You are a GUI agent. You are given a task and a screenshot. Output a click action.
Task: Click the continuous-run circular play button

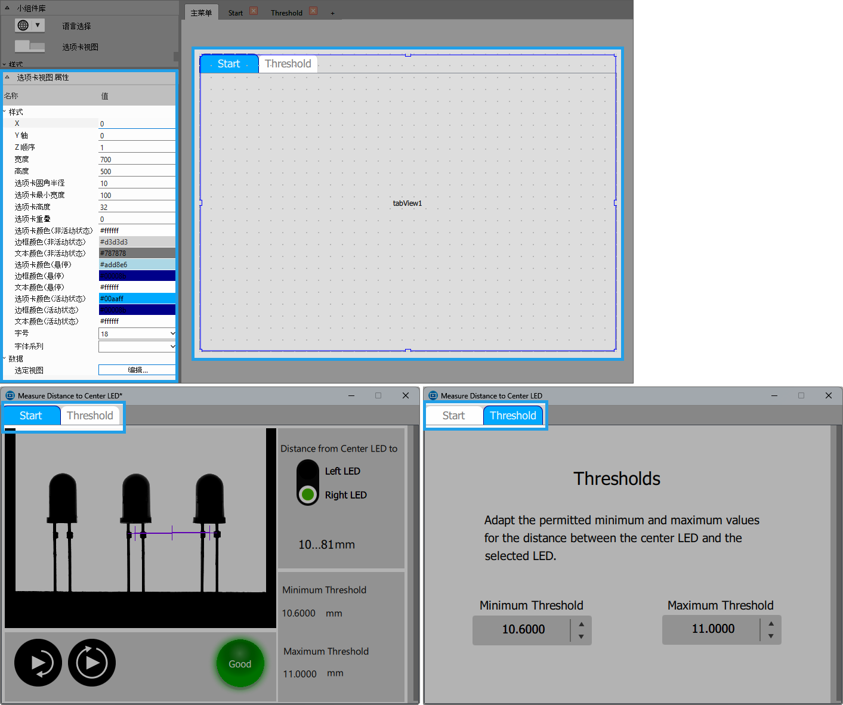point(92,663)
